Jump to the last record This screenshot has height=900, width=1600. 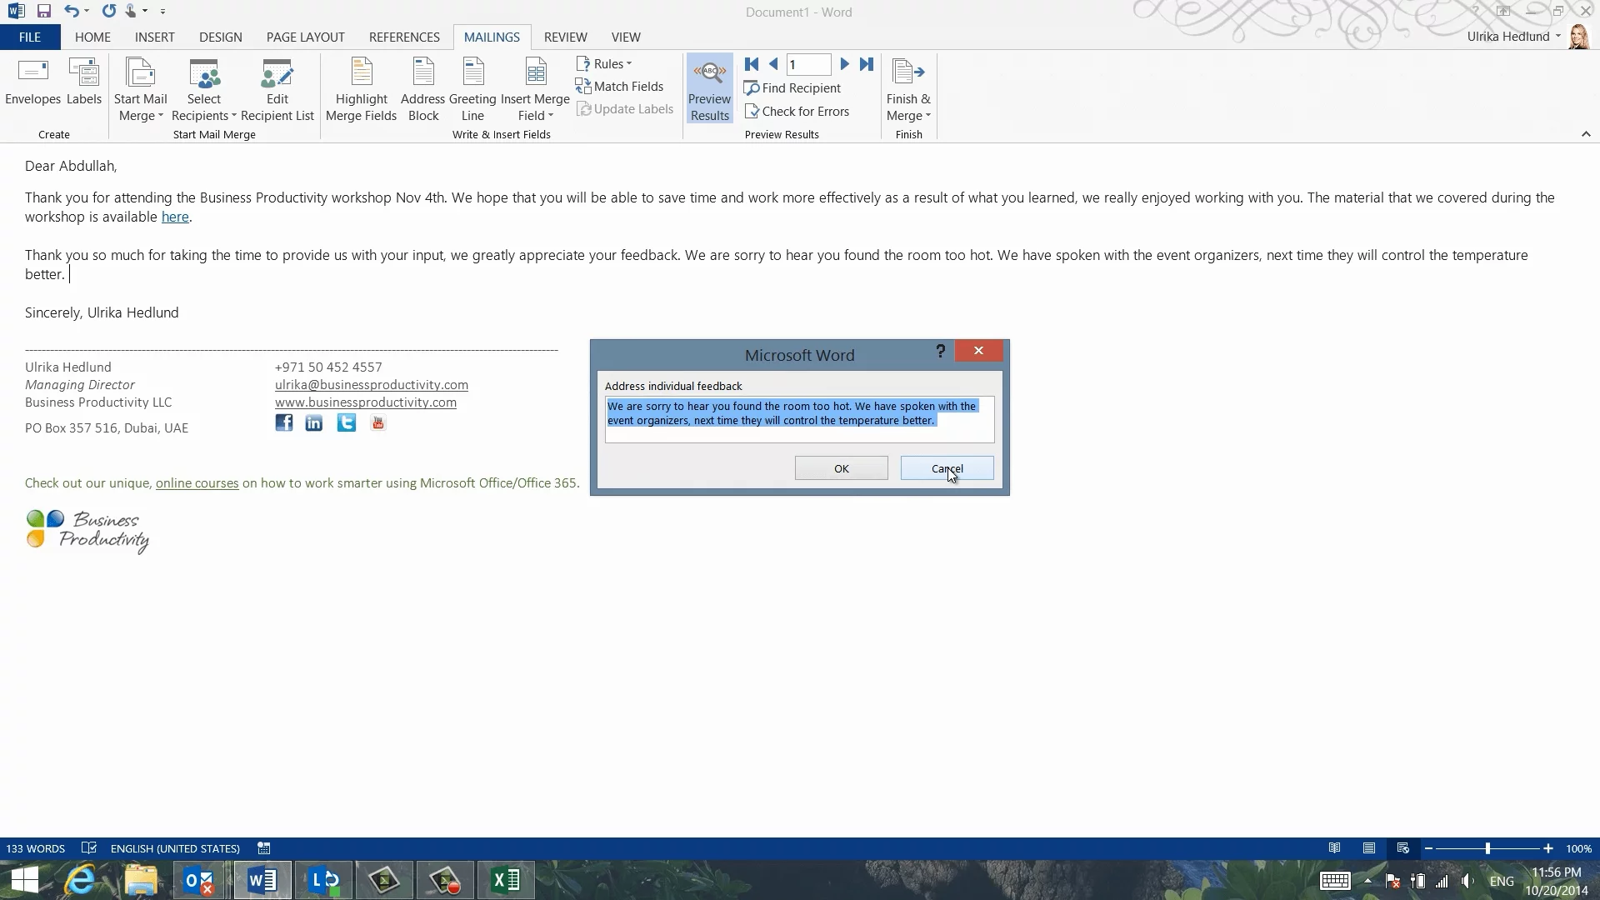click(x=867, y=64)
